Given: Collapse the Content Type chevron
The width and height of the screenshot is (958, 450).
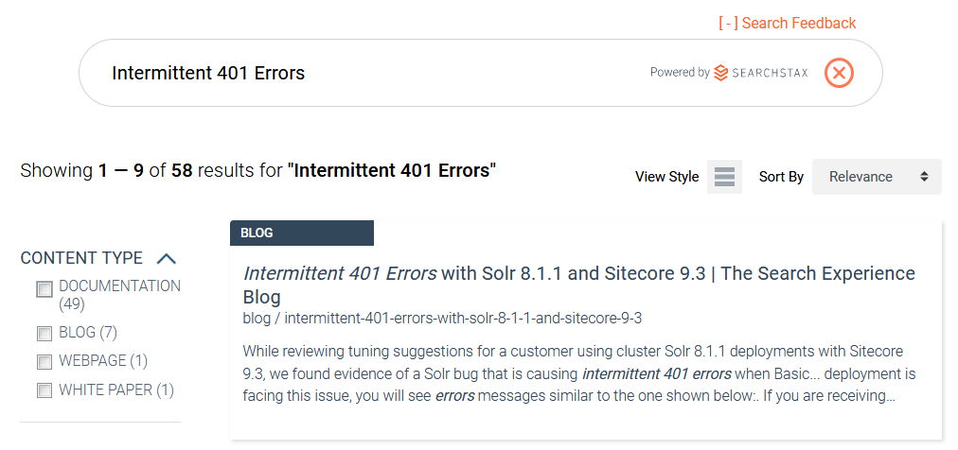Looking at the screenshot, I should pos(167,258).
